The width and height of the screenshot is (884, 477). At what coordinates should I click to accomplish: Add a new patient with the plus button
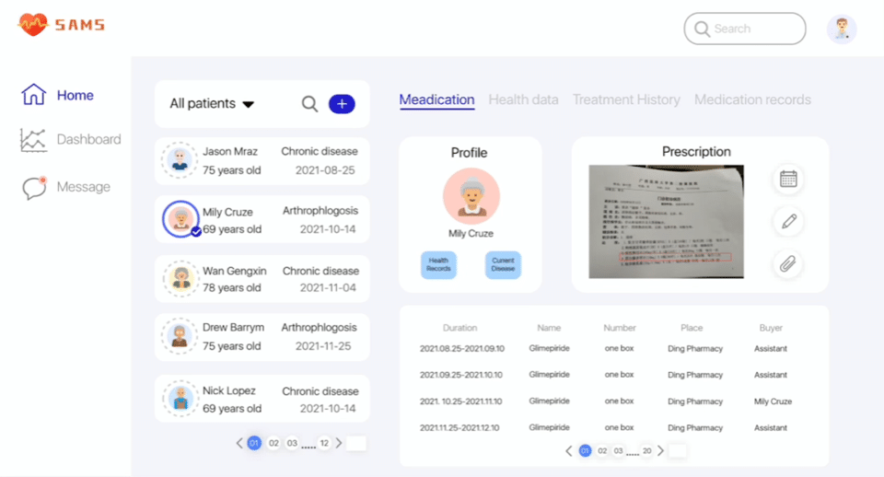point(342,104)
